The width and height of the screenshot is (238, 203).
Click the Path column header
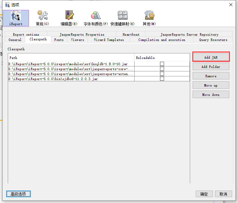(71, 57)
